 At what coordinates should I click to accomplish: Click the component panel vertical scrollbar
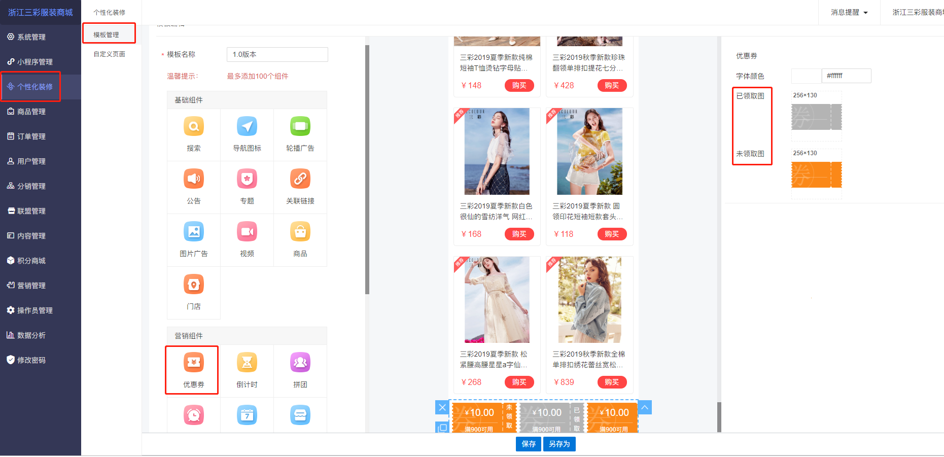click(x=367, y=169)
